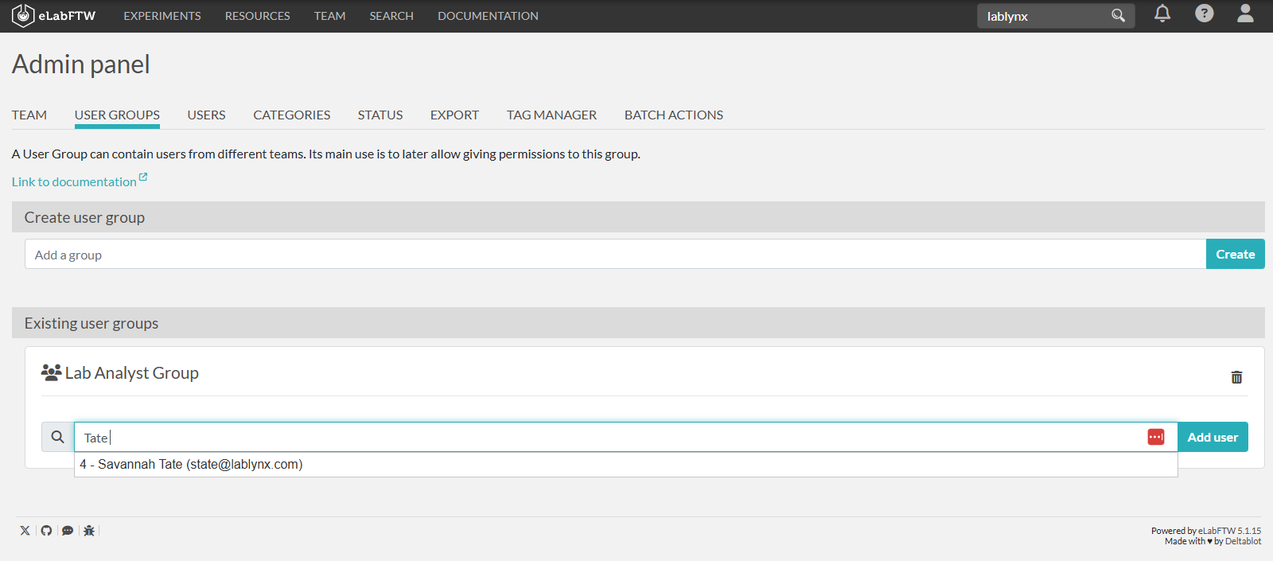
Task: Follow the Link to documentation
Action: point(74,182)
